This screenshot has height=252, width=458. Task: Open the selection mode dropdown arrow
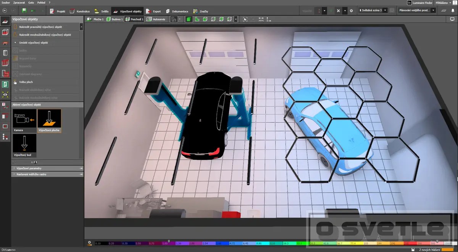click(x=180, y=19)
